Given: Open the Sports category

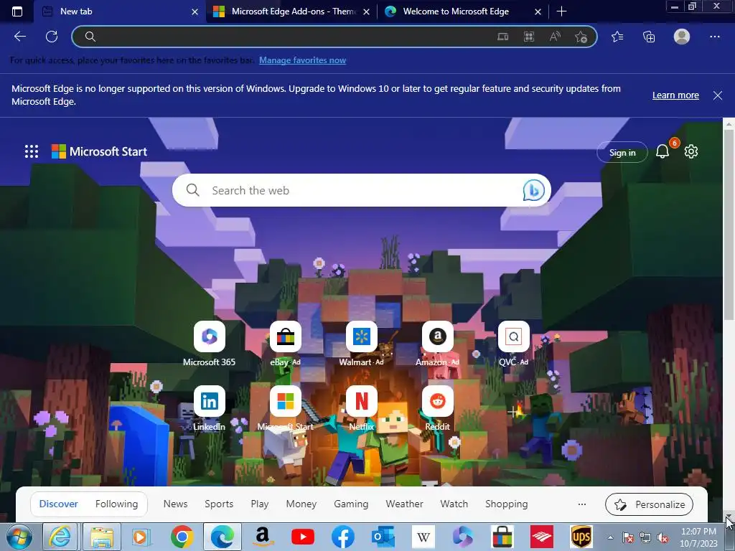Looking at the screenshot, I should [x=219, y=504].
